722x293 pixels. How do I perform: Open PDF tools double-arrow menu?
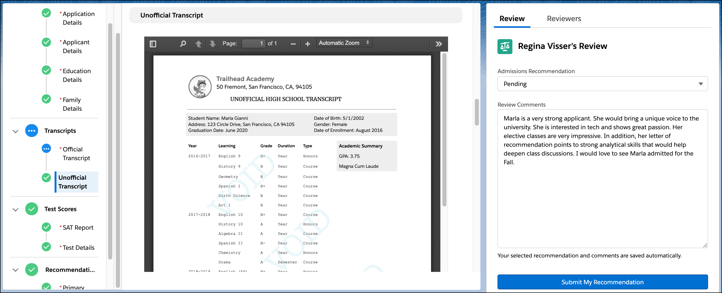coord(439,44)
